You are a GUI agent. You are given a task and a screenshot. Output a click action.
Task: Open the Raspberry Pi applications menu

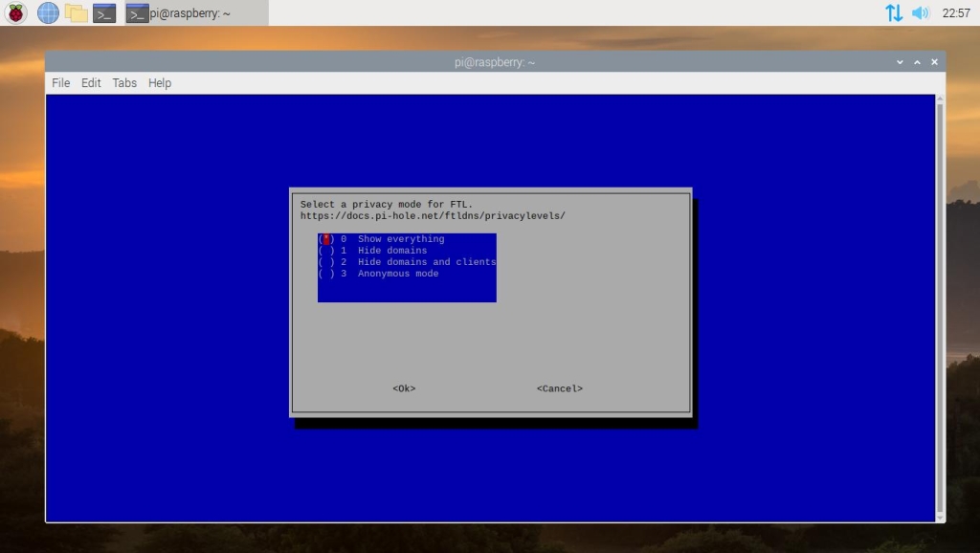[x=16, y=12]
